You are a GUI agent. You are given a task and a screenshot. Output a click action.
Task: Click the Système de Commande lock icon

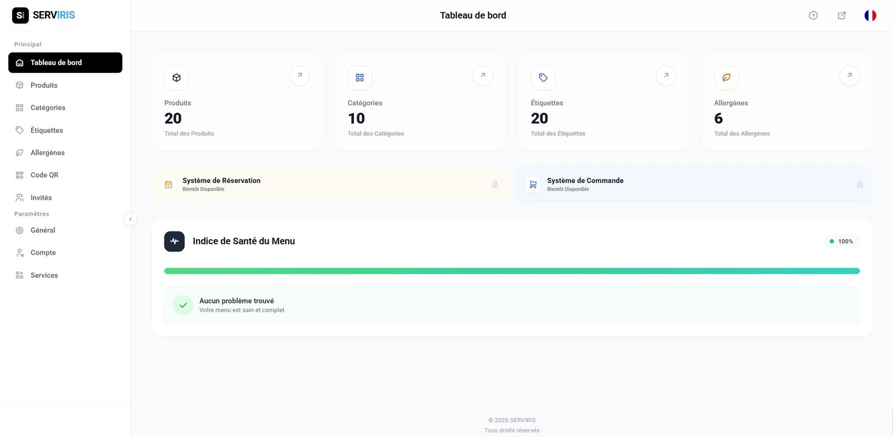point(860,184)
